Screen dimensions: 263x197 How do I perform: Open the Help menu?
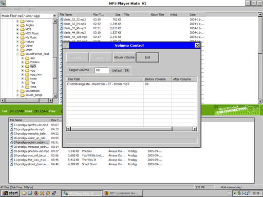(30, 9)
